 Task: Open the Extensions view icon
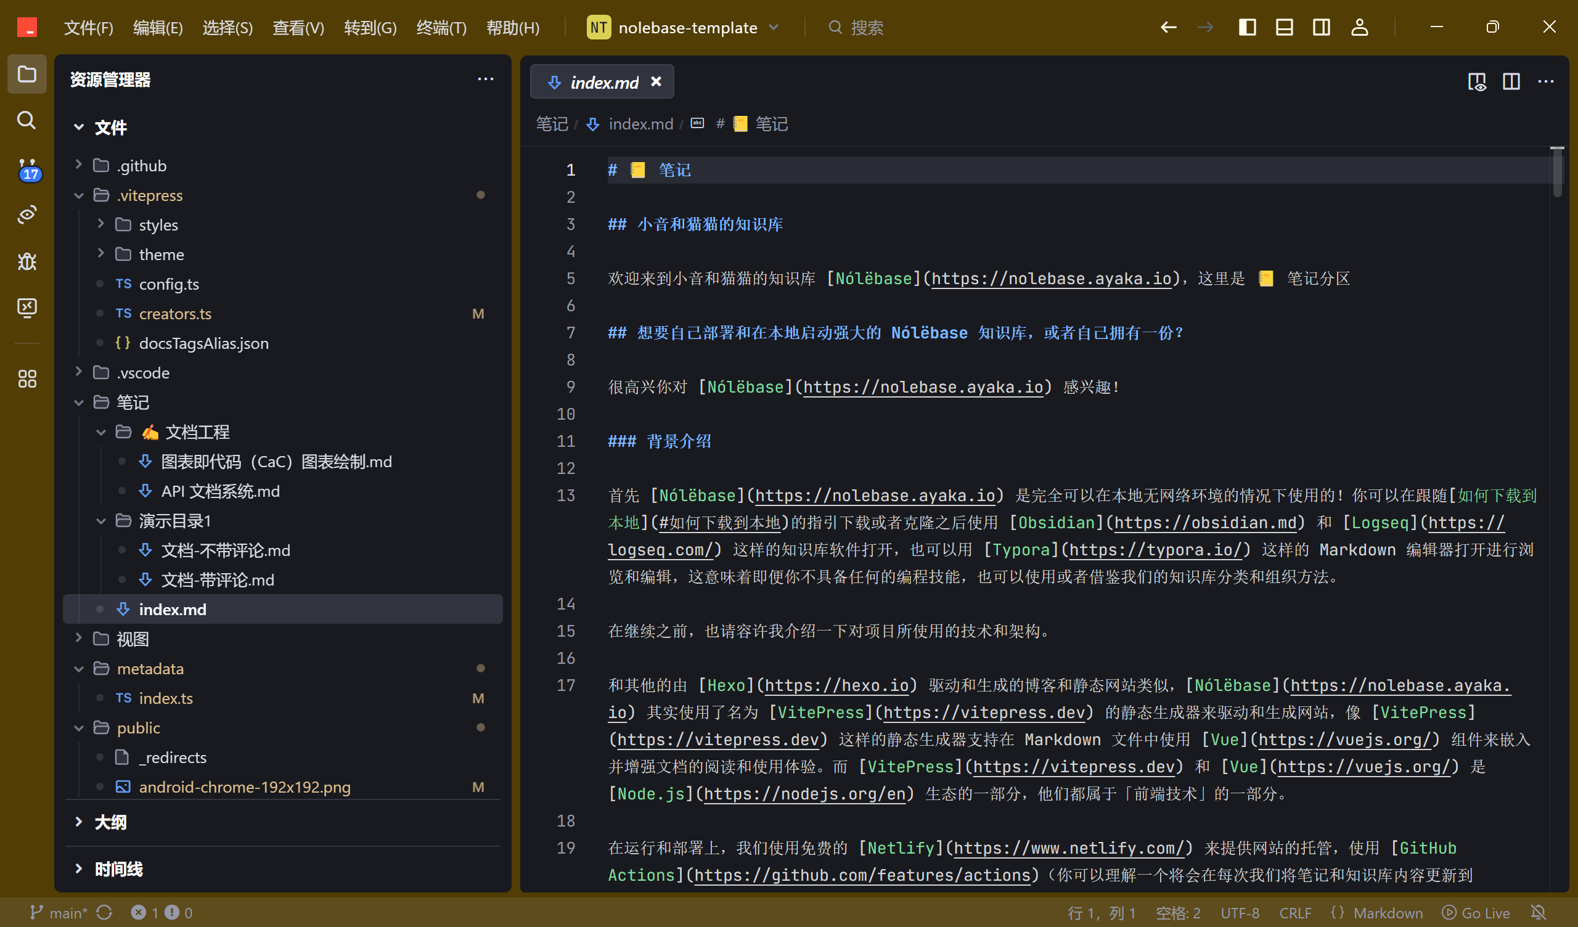pos(27,378)
